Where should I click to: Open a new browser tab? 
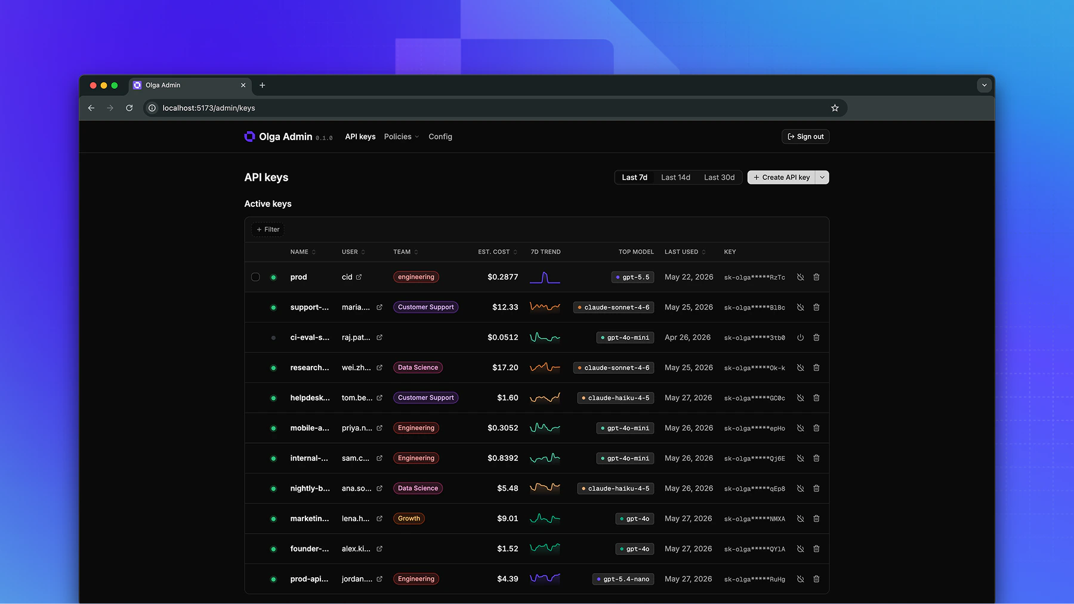click(262, 85)
